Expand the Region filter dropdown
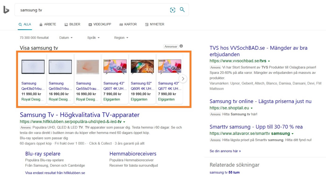This screenshot has width=326, height=177. pyautogui.click(x=121, y=38)
